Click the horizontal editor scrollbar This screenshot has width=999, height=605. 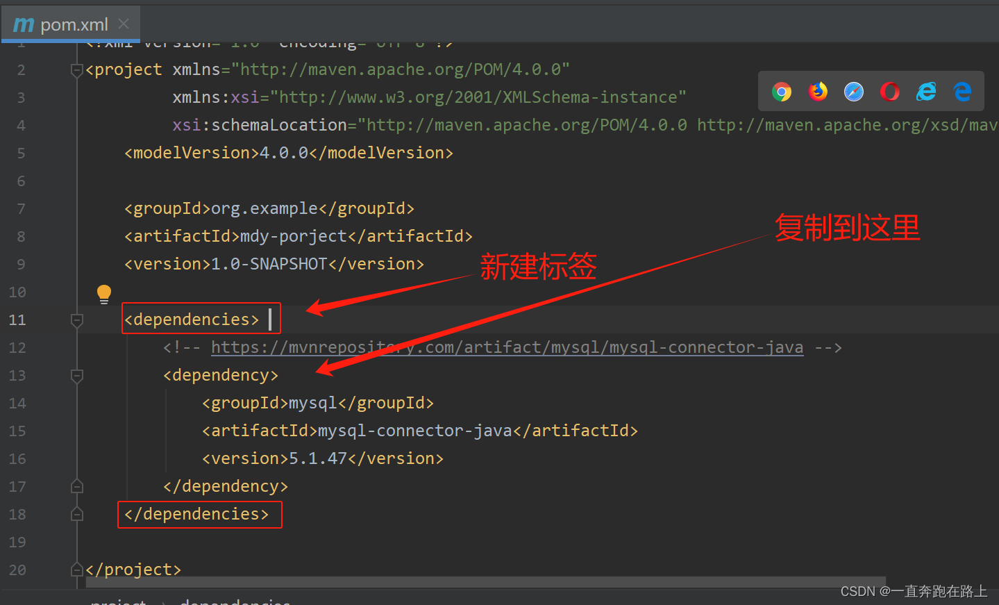pyautogui.click(x=486, y=581)
